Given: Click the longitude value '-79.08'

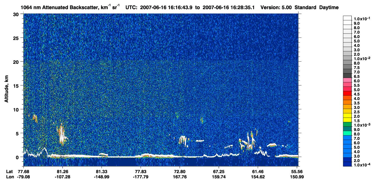Looking at the screenshot, I should pos(23,177).
